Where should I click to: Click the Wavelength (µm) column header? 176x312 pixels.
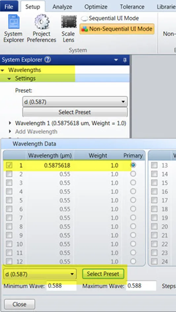click(x=50, y=156)
